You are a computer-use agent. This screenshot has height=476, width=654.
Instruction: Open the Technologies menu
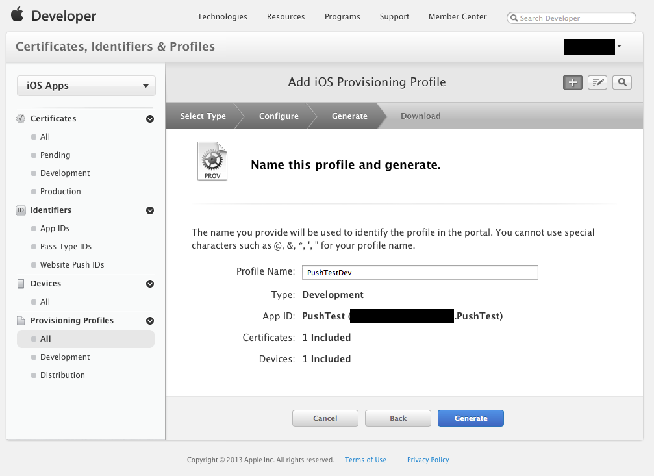click(x=222, y=17)
